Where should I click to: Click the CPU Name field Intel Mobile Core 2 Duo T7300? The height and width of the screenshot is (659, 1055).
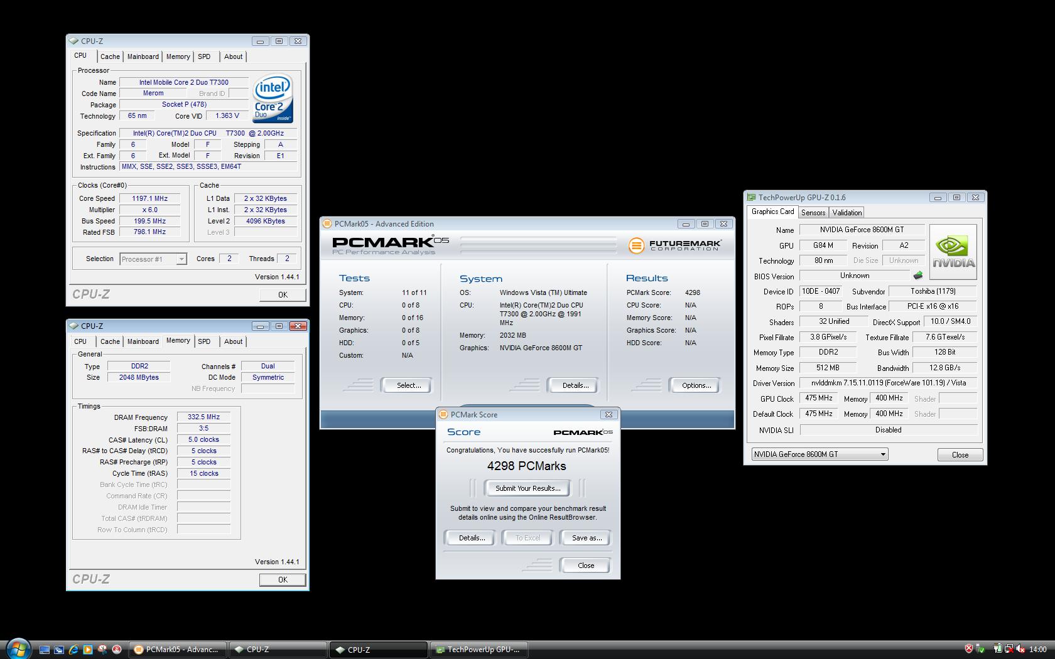coord(184,82)
